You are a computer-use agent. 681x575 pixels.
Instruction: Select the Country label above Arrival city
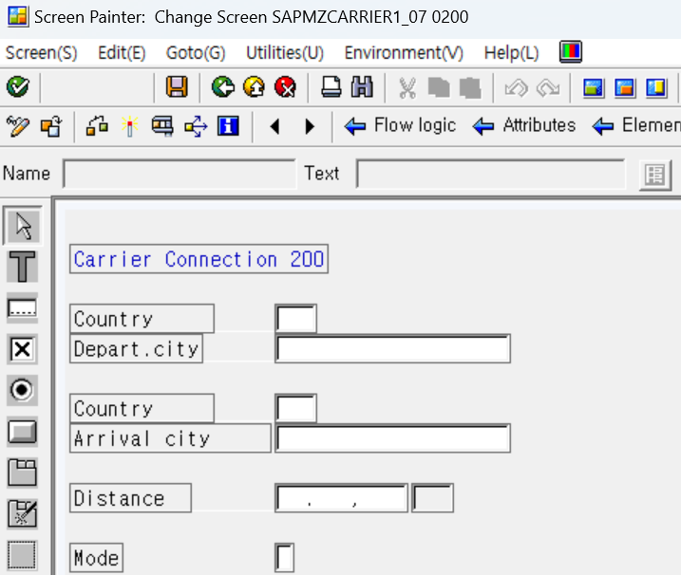coord(142,408)
